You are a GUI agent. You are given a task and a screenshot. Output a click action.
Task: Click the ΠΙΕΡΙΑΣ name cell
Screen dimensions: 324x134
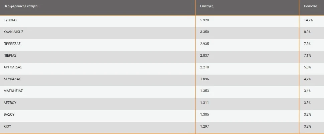coord(10,55)
